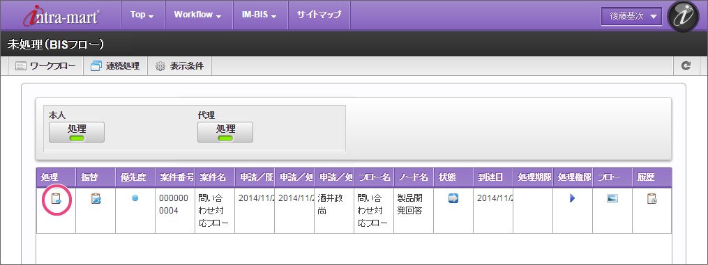708x265 pixels.
Task: Click the 処理期限 column header
Action: point(533,177)
